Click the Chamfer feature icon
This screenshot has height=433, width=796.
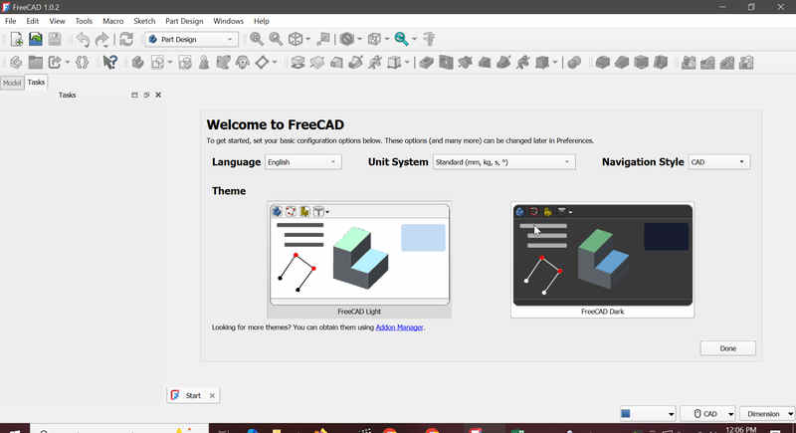coord(622,63)
